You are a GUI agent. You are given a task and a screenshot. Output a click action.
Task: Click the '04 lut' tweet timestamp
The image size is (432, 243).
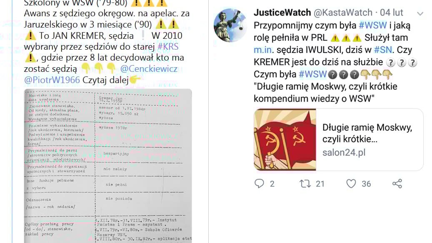pos(392,13)
